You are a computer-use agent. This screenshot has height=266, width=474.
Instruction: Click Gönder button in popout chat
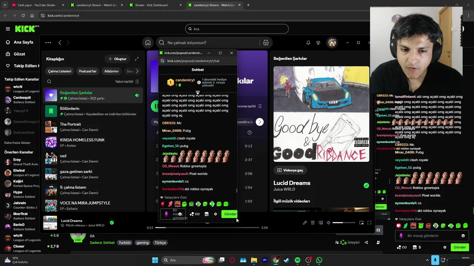tap(230, 214)
